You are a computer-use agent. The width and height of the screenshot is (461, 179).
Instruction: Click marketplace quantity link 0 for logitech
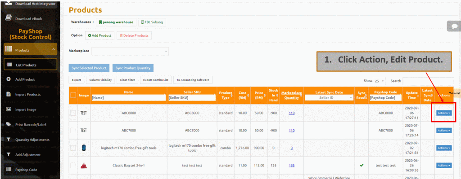292,148
